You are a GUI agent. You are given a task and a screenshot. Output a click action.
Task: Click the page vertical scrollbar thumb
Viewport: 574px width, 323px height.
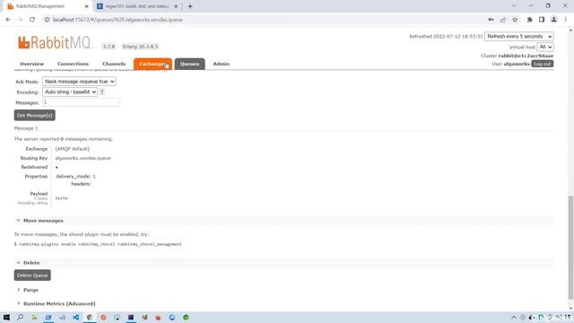tap(570, 248)
